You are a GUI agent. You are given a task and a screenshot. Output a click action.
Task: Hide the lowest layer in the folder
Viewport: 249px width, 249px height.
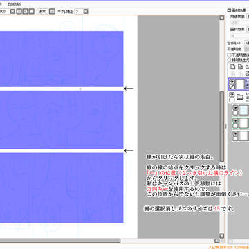[x=235, y=133]
